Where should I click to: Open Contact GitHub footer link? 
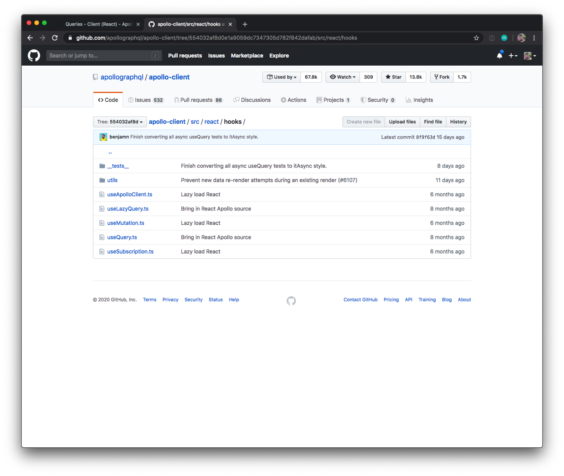tap(361, 299)
